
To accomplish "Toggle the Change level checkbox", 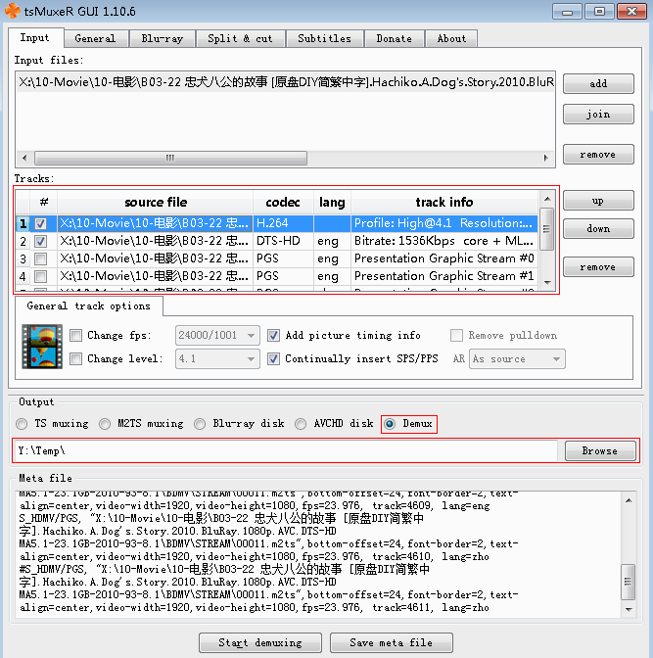I will click(76, 358).
